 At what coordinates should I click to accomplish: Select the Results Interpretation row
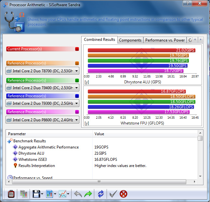tap(102, 165)
